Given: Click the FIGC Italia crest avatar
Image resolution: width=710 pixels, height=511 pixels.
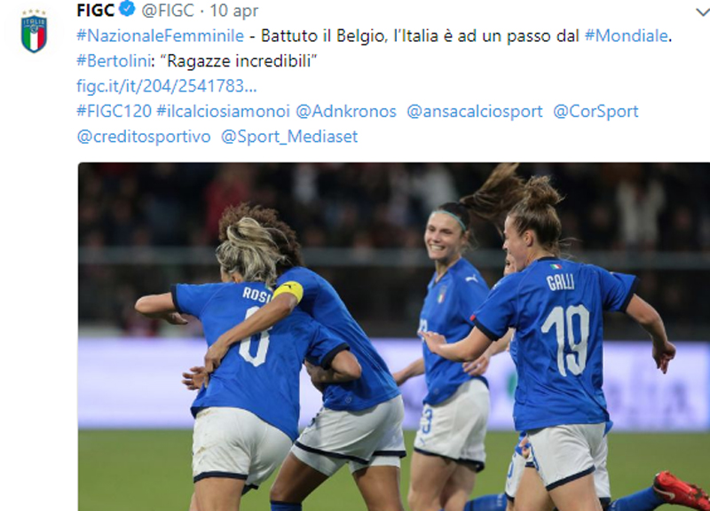Looking at the screenshot, I should coord(34,31).
